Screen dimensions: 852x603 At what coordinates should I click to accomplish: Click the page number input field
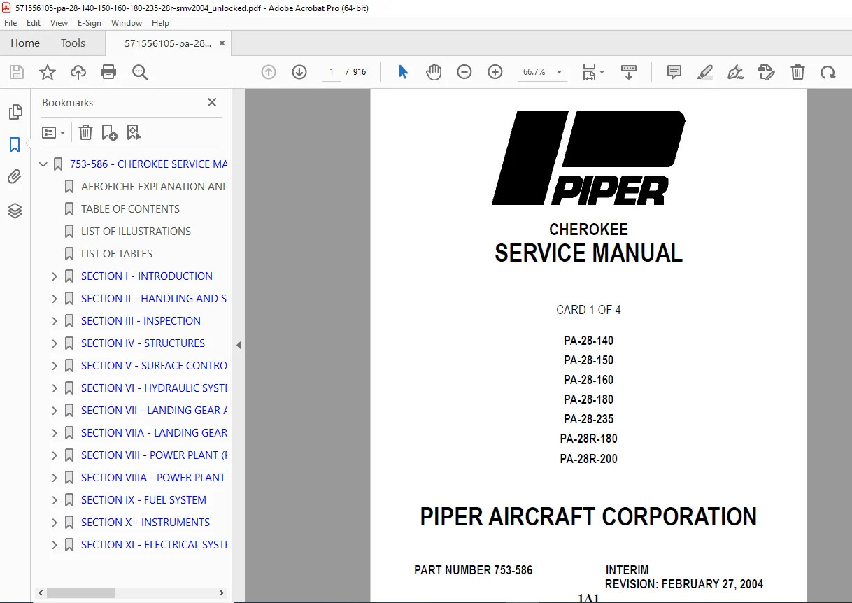pyautogui.click(x=331, y=72)
